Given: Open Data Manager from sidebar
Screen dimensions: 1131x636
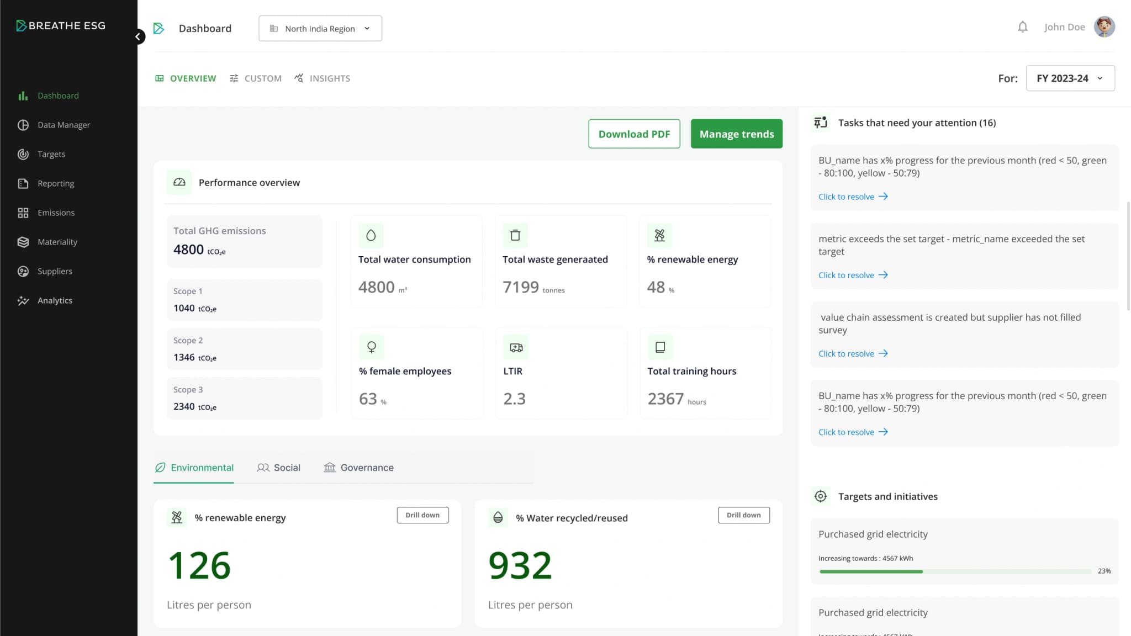Looking at the screenshot, I should [x=64, y=125].
